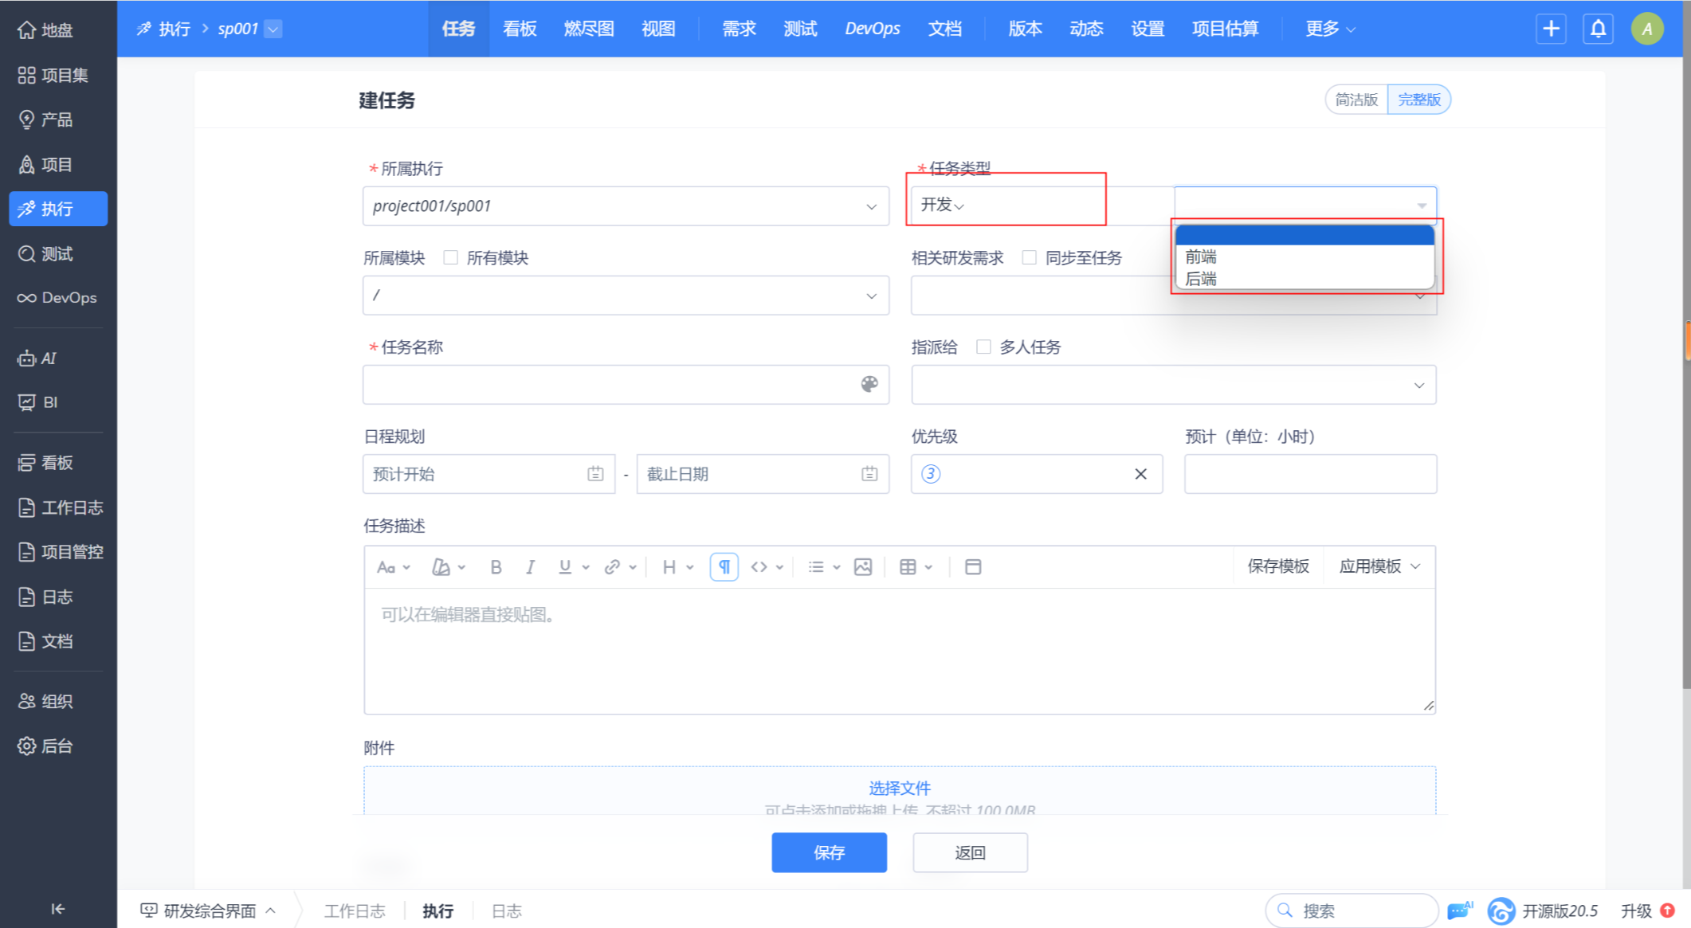Screen dimensions: 1691x928
Task: Clear the priority field value
Action: click(1140, 474)
